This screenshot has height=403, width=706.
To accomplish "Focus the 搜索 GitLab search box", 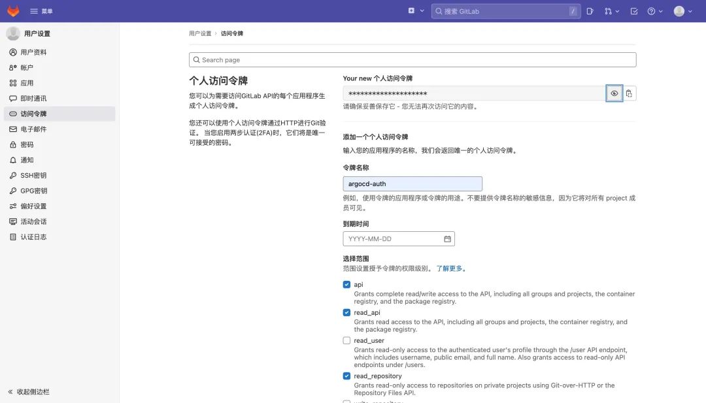I will coord(505,11).
